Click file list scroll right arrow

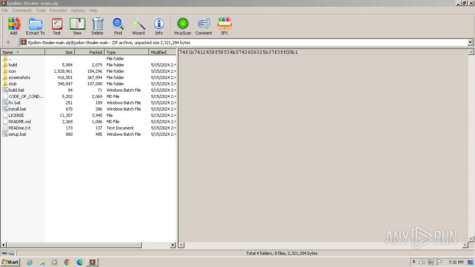[x=173, y=245]
